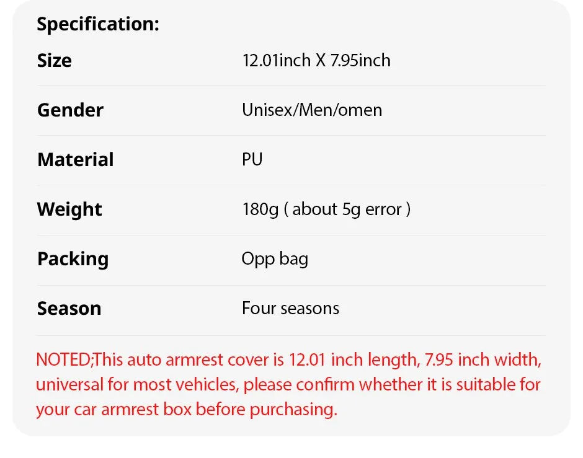Select "universal for most vehicles" red text

coord(136,384)
